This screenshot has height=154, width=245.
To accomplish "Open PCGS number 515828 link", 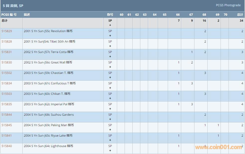I will pos(7,42).
